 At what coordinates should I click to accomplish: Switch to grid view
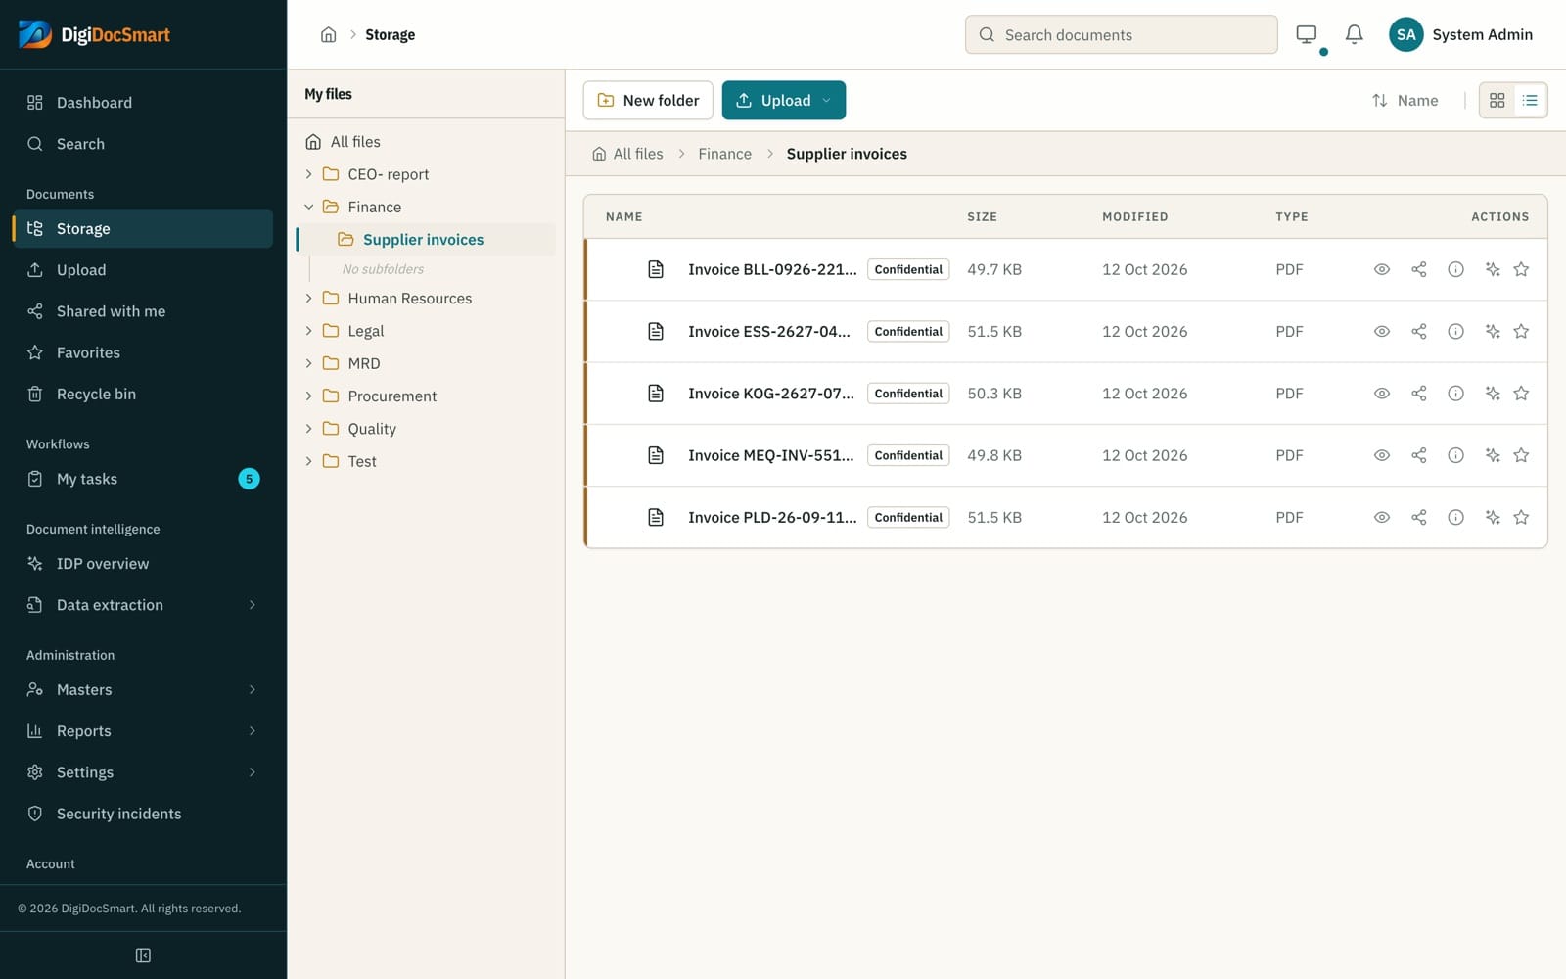[x=1497, y=100]
